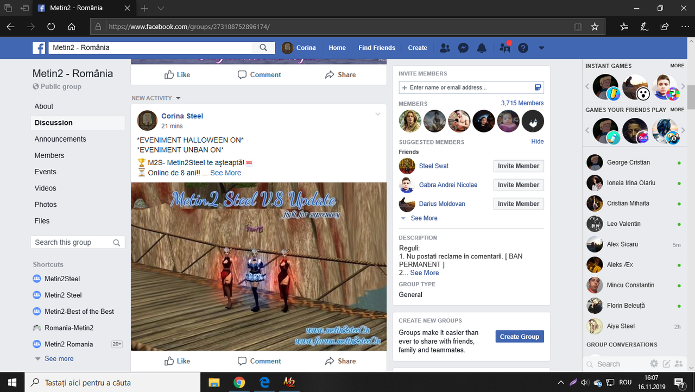
Task: Click Create Group button
Action: point(520,337)
